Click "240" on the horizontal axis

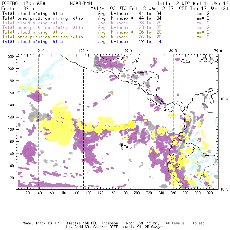click(161, 193)
